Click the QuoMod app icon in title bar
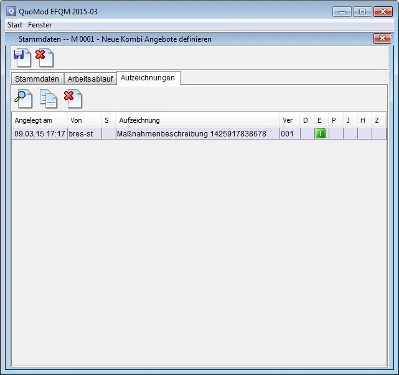399x375 pixels. pos(11,11)
